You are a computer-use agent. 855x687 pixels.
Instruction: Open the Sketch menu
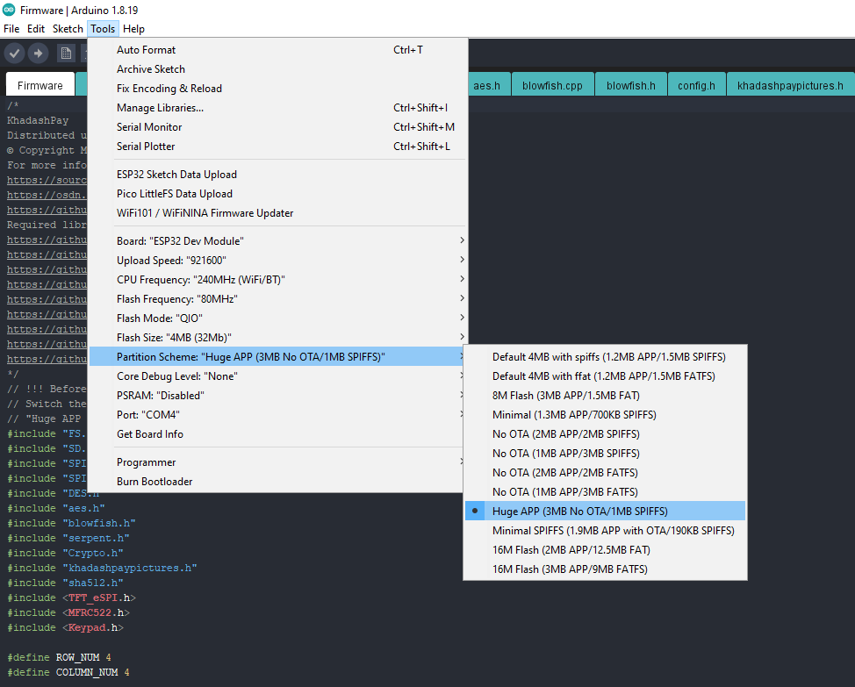pos(68,29)
